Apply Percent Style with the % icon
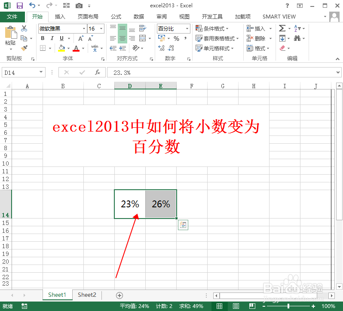Viewport: 343px width, 311px height. pos(177,39)
